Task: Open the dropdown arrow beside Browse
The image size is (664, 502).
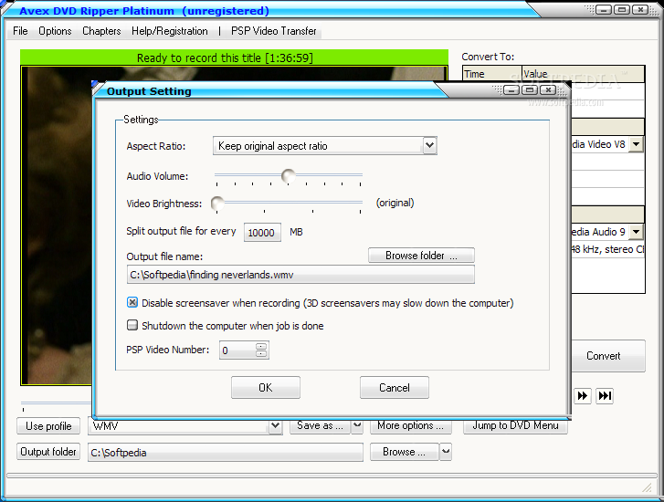Action: [x=446, y=452]
